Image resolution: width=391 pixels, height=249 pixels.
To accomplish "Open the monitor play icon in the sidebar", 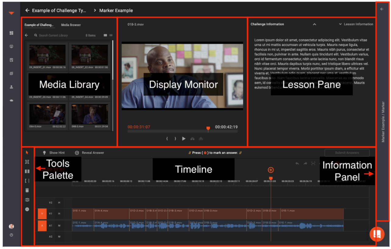I will (12, 47).
